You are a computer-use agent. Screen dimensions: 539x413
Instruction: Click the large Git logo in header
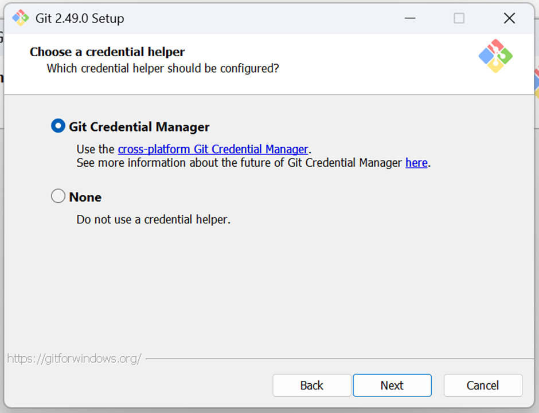click(495, 56)
